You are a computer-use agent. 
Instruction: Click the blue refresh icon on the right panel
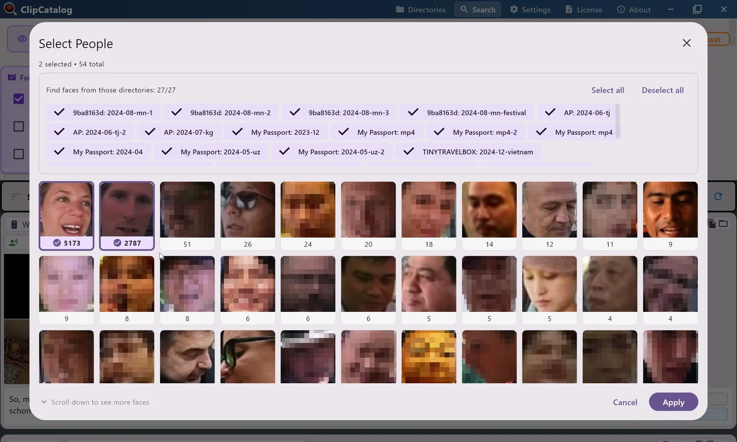pyautogui.click(x=718, y=196)
